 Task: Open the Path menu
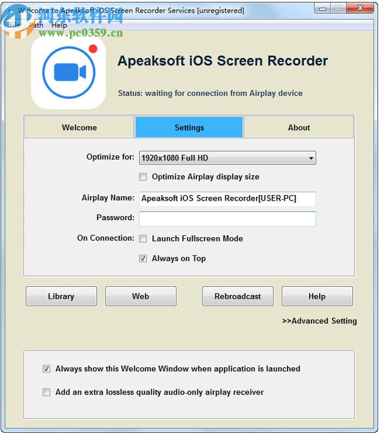[x=36, y=25]
